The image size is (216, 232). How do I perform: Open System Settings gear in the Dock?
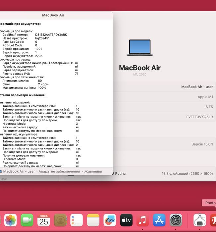(176, 220)
